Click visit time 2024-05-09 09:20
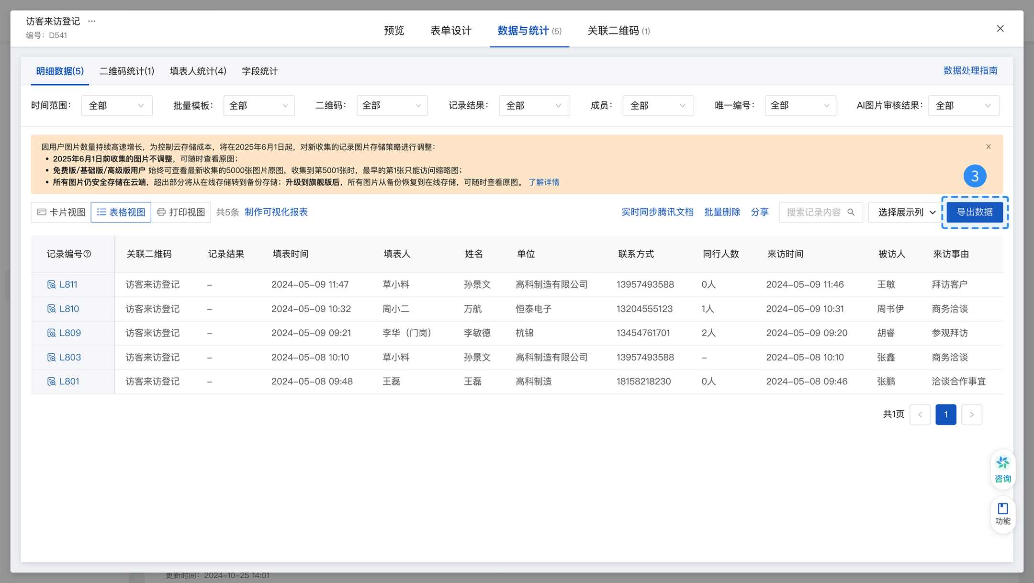1034x583 pixels. [807, 333]
